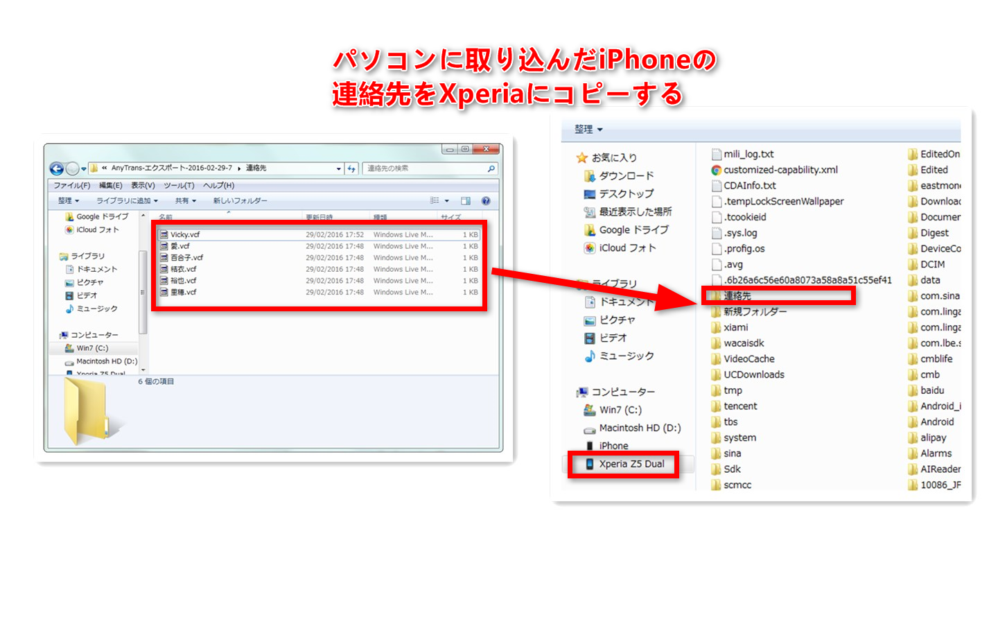Click the 連絡先 window sidebar scrollbar
Screen dimensions: 998x624
[x=143, y=291]
